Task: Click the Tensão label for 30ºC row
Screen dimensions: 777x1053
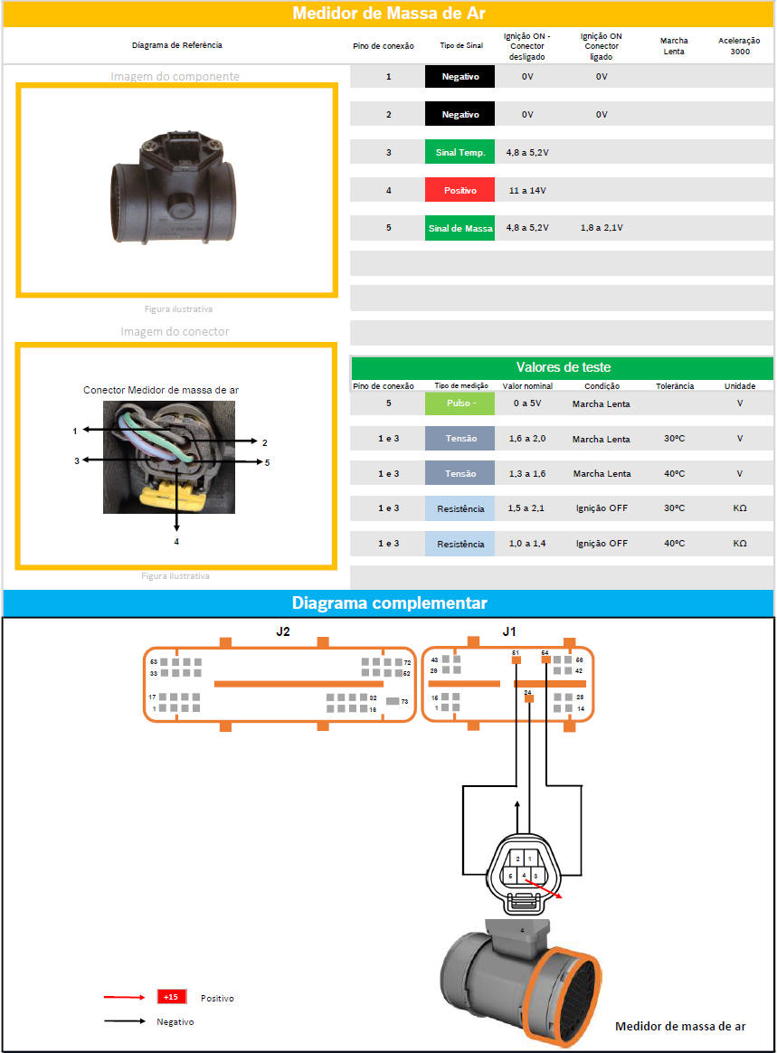Action: coord(460,439)
